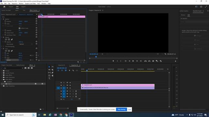209x117 pixels.
Task: Toggle track output eye for the Adjustment Layer track
Action: pos(70,85)
